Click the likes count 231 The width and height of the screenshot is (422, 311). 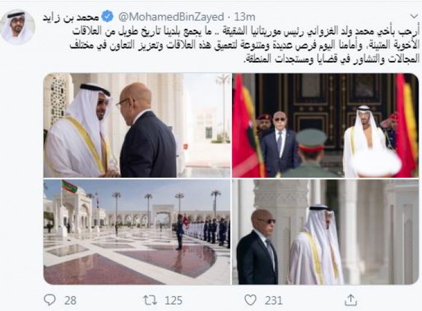pos(274,300)
